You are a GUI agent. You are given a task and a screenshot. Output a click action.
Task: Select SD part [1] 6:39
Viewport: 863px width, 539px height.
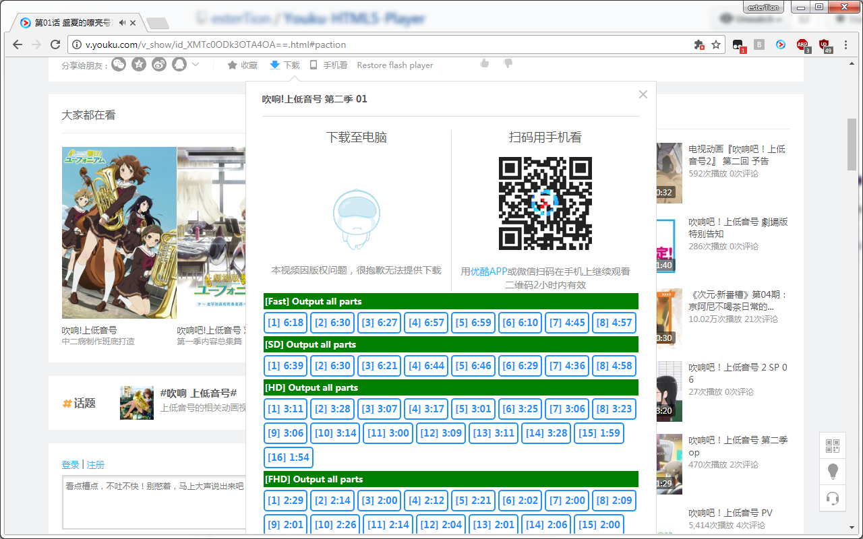click(286, 366)
